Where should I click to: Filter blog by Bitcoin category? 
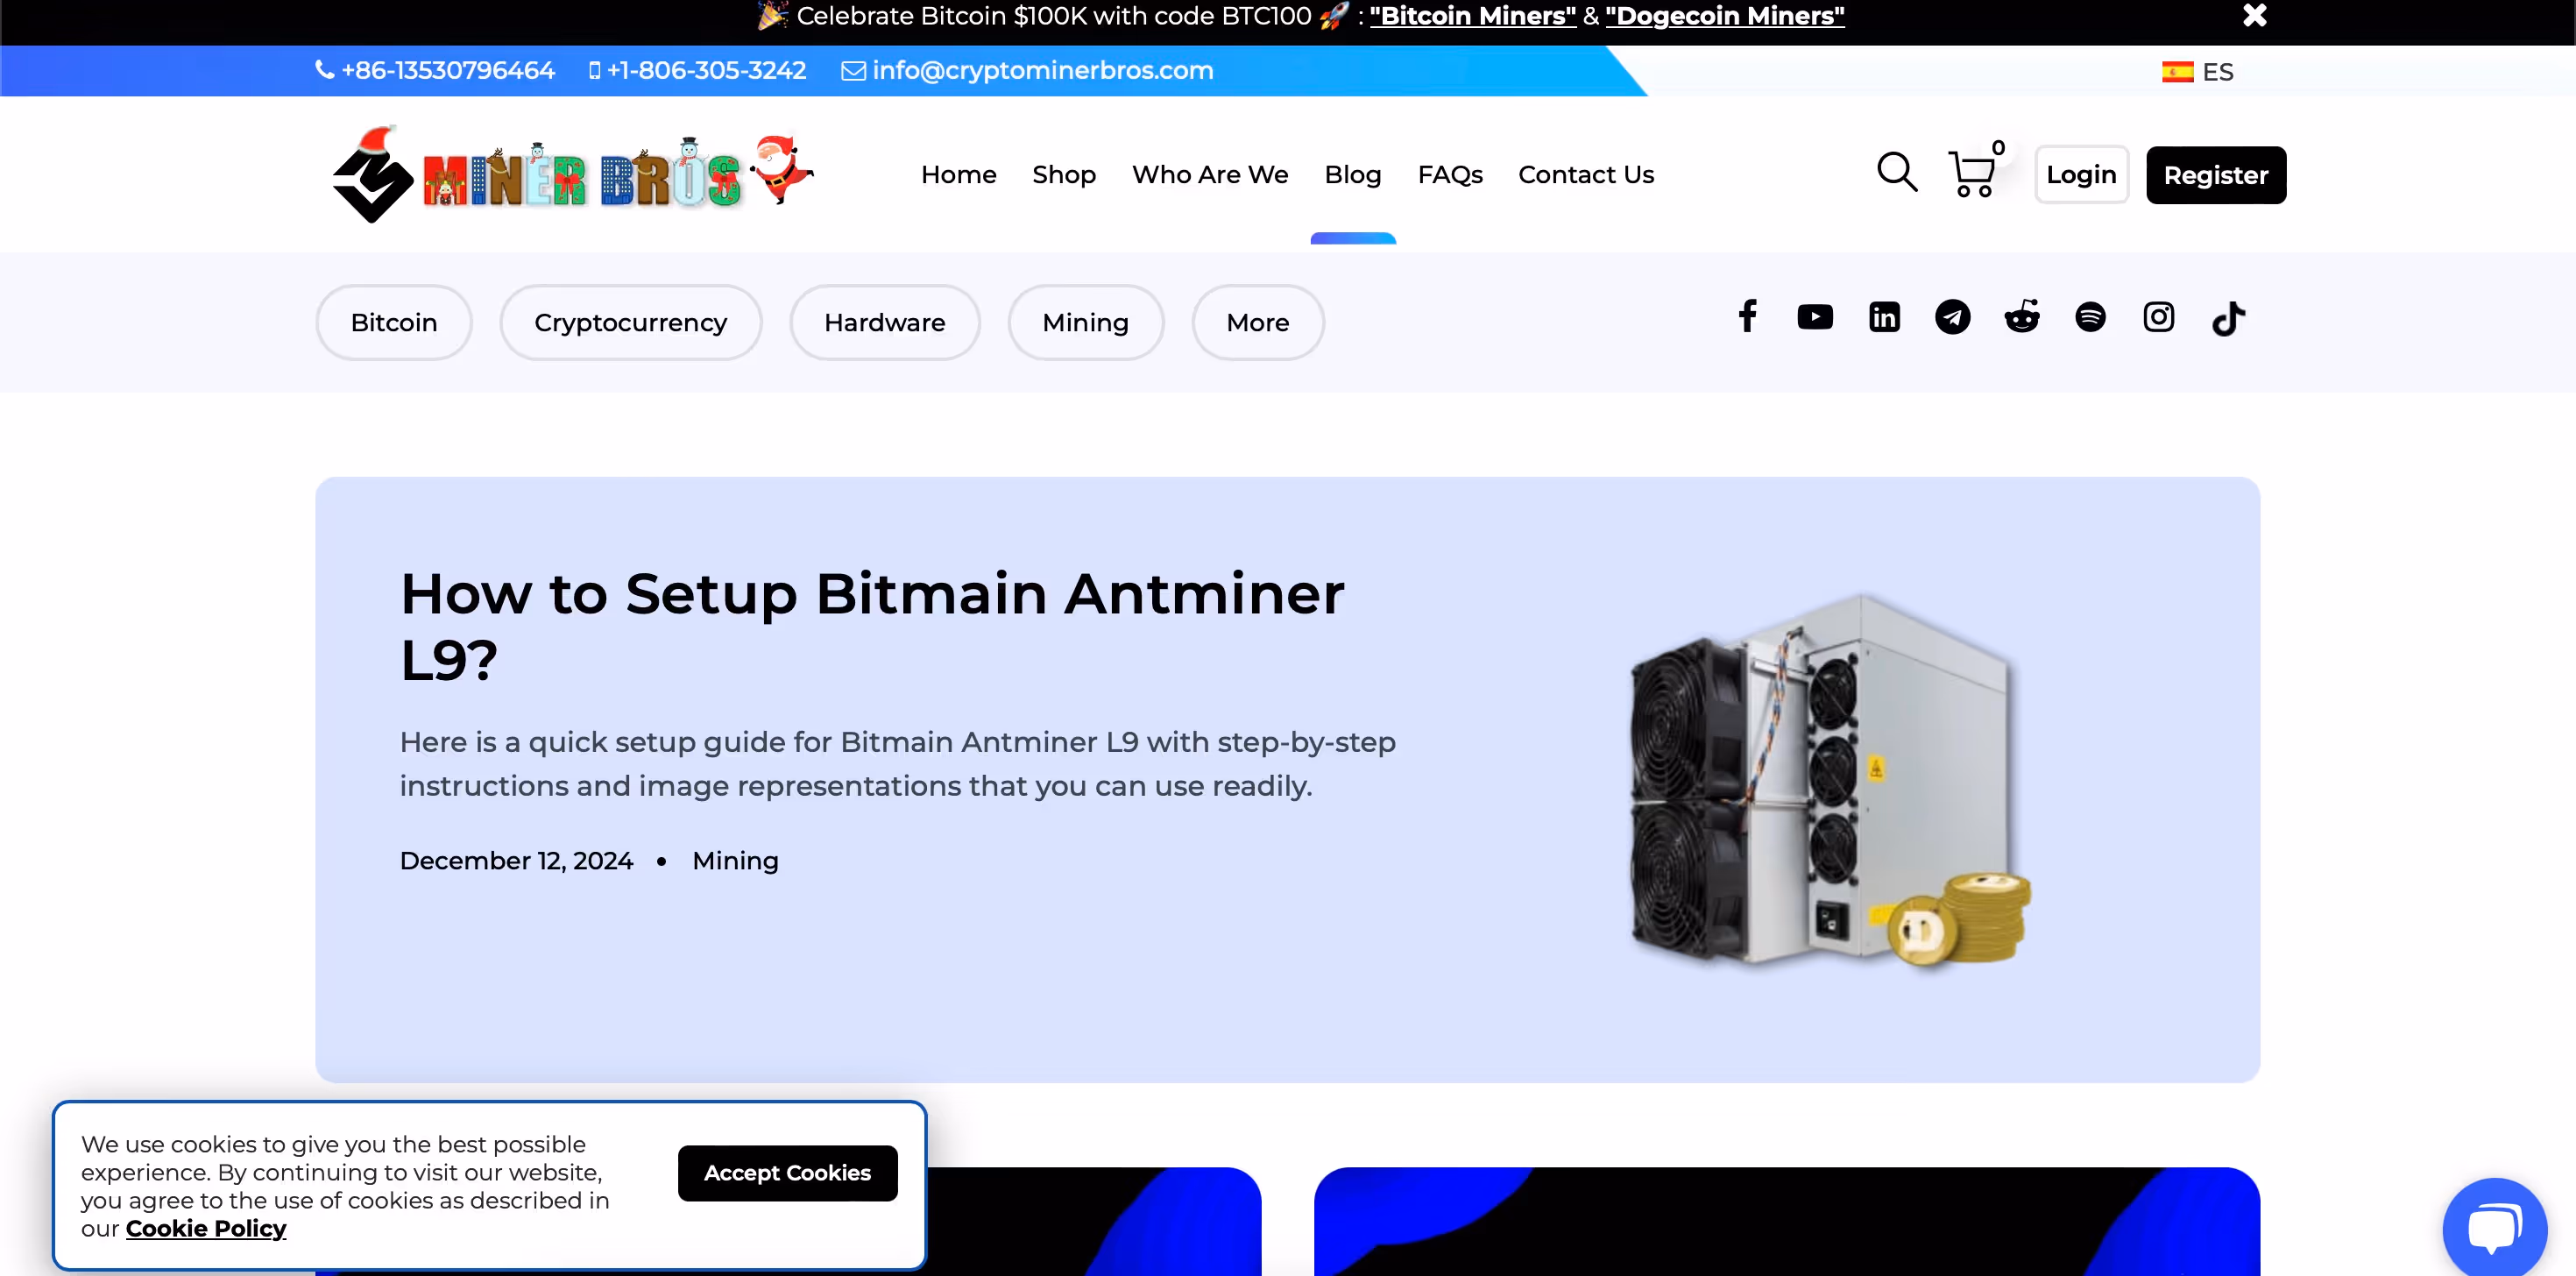393,322
